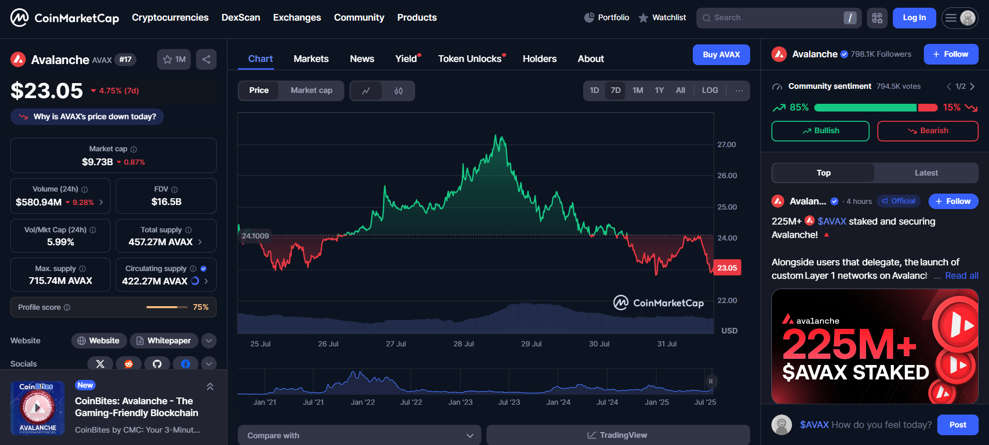Select the Price chart toggle
The image size is (989, 445).
point(259,90)
